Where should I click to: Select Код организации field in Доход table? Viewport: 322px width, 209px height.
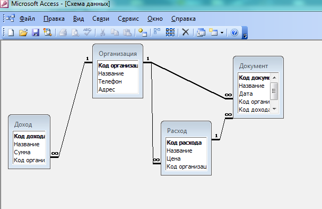(29, 161)
